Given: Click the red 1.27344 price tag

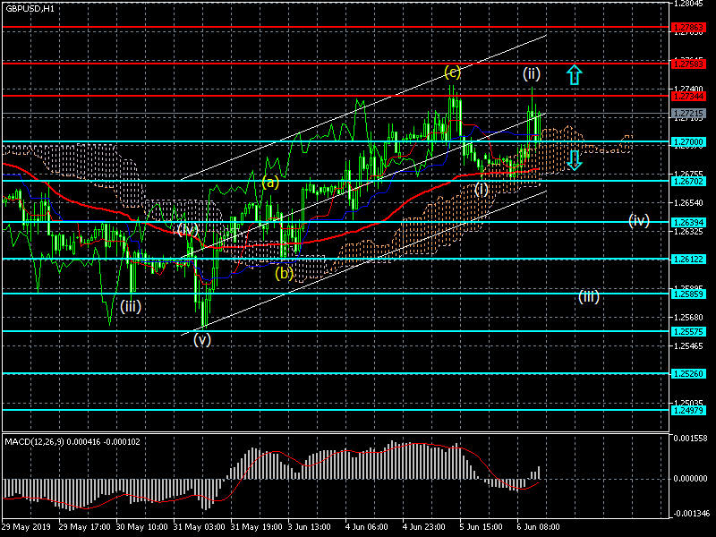Looking at the screenshot, I should [688, 96].
